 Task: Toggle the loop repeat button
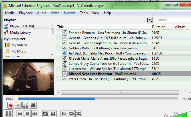click(x=71, y=114)
